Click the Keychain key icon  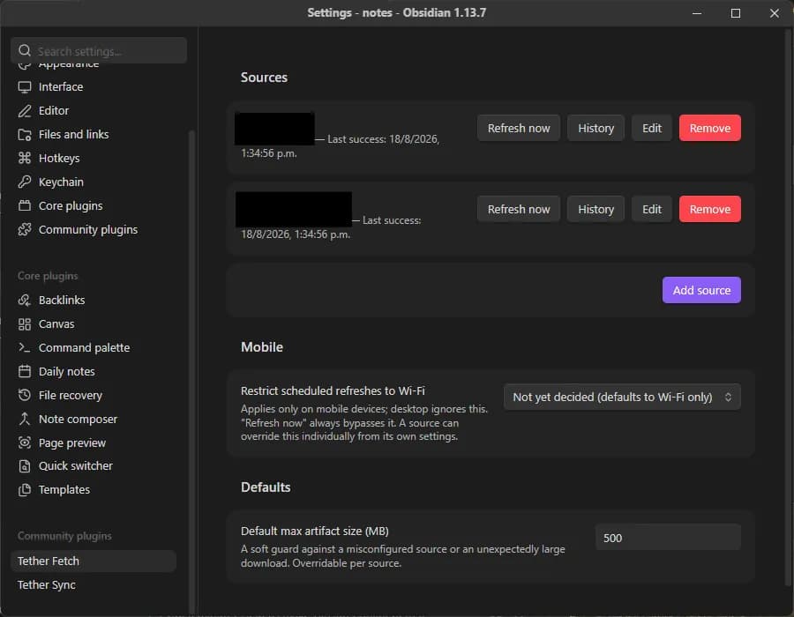[25, 182]
